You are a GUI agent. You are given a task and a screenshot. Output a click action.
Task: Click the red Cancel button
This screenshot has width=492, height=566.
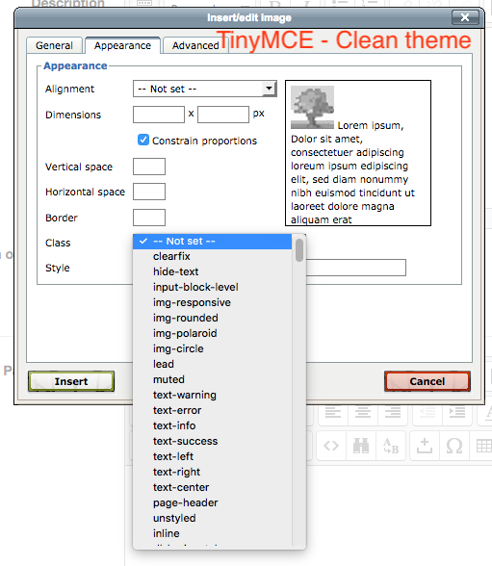(x=427, y=381)
